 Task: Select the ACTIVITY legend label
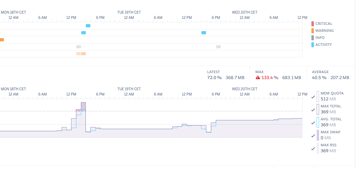[x=324, y=45]
